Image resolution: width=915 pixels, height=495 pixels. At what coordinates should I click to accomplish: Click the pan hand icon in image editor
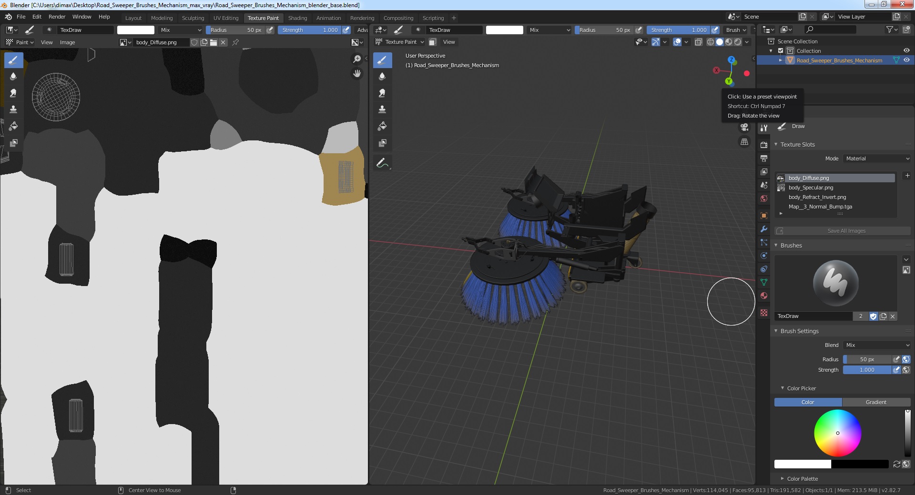point(357,73)
